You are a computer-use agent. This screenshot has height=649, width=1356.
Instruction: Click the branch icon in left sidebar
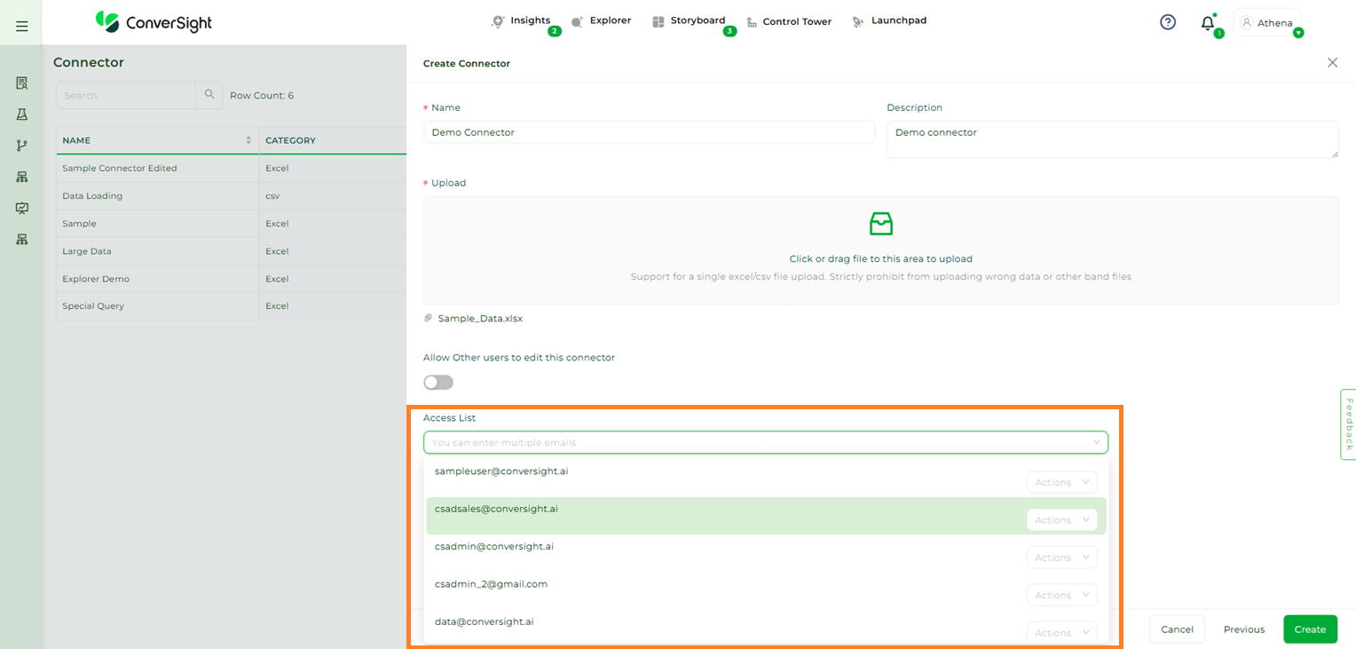(22, 146)
